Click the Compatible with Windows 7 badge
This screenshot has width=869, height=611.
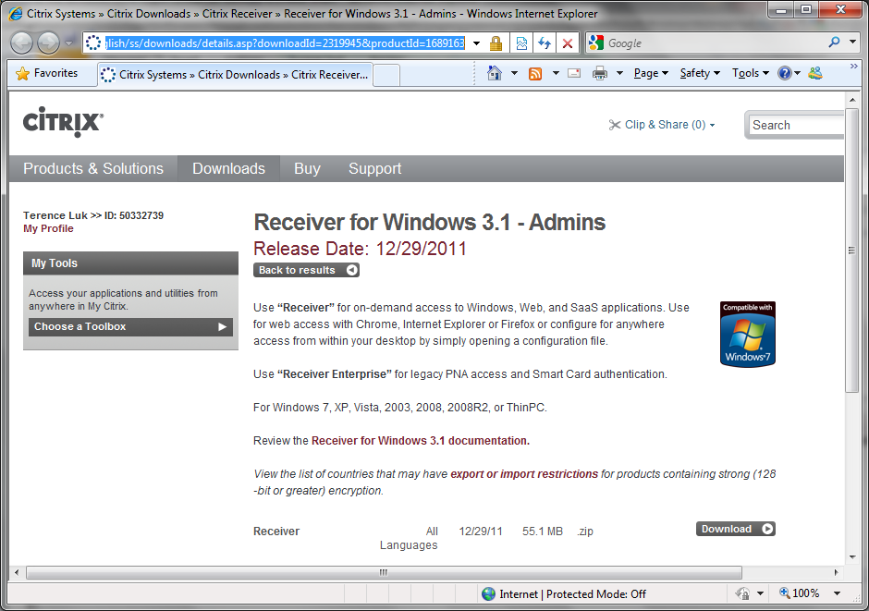point(748,334)
